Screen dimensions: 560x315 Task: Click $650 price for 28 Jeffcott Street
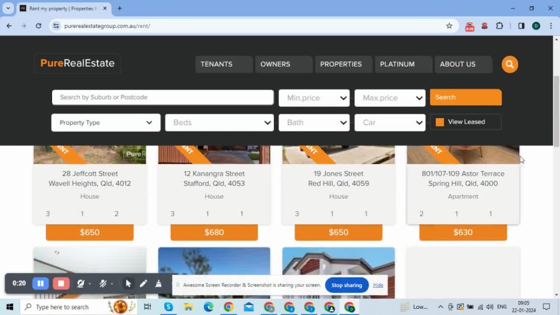tap(90, 232)
